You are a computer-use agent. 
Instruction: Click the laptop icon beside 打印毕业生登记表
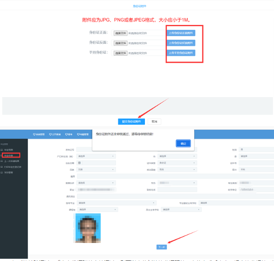(x=2, y=167)
